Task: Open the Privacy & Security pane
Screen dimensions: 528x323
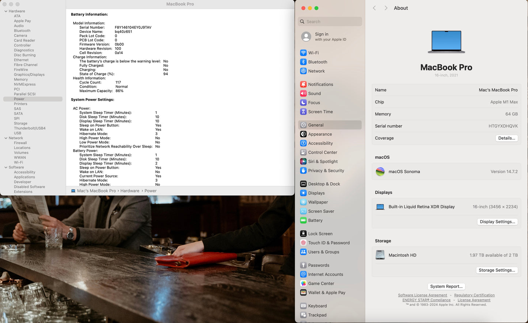Action: [x=326, y=171]
